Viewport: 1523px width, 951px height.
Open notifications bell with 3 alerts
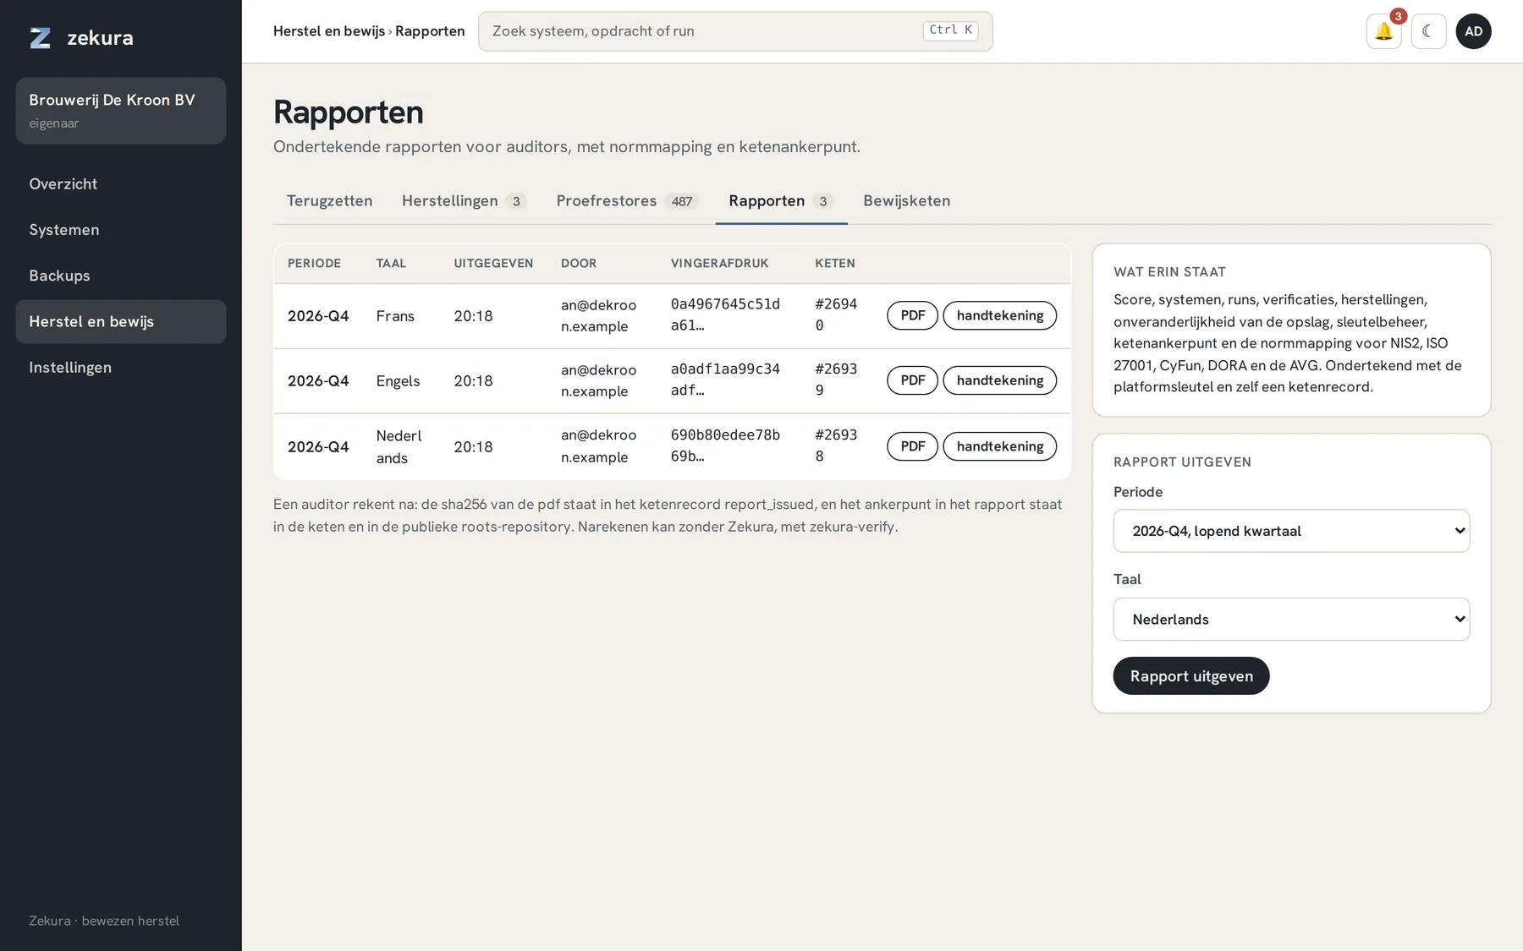click(1383, 31)
